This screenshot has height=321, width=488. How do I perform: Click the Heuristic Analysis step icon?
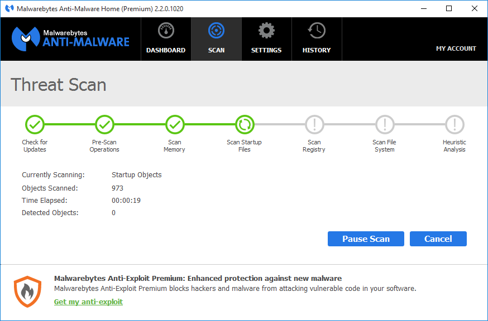[454, 125]
